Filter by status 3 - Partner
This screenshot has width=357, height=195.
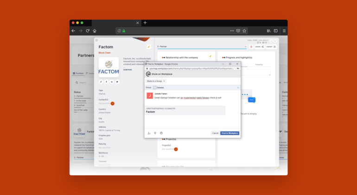(x=78, y=96)
